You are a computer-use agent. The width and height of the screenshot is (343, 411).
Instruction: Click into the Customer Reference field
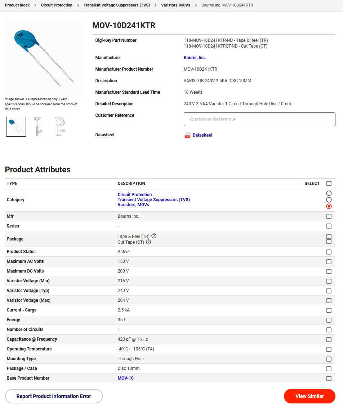(259, 119)
